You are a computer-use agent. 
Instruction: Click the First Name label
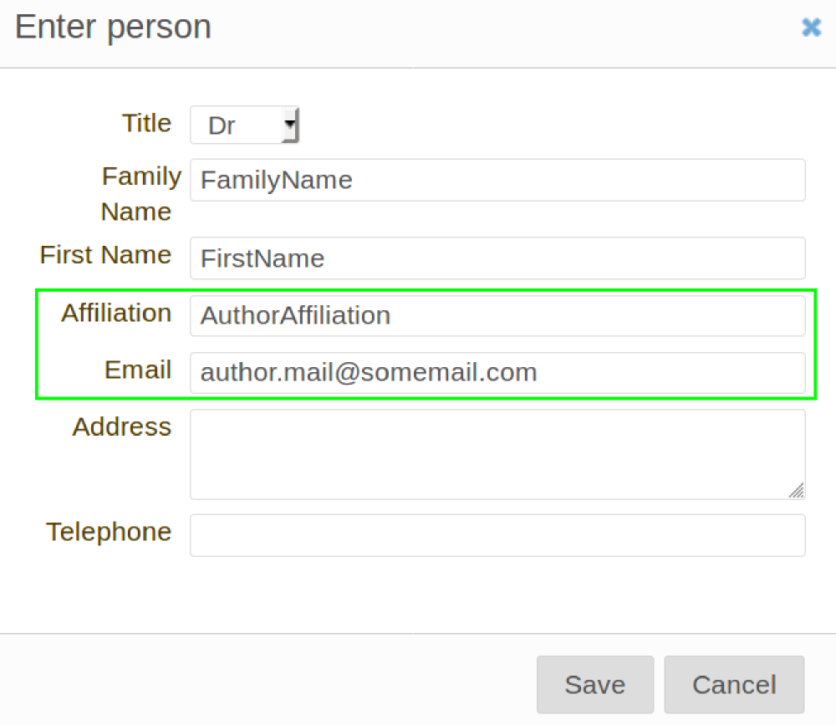pos(105,254)
